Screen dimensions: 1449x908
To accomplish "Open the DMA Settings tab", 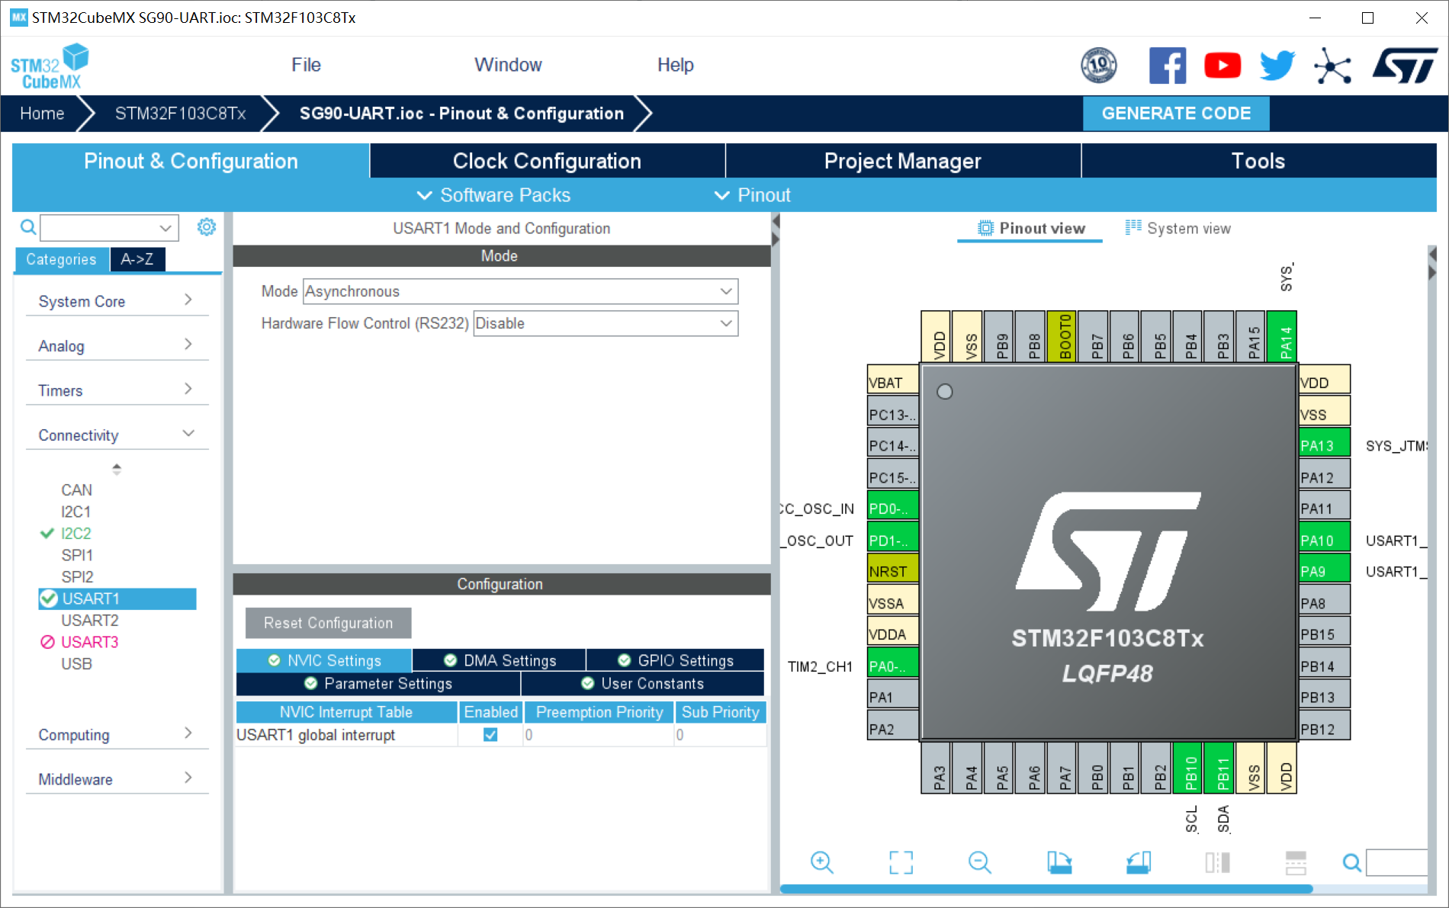I will click(500, 660).
